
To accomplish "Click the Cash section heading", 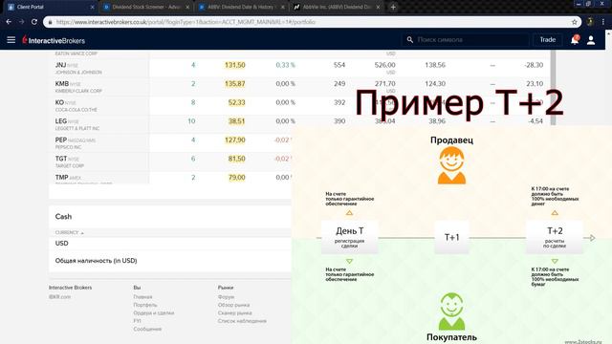I will click(63, 217).
